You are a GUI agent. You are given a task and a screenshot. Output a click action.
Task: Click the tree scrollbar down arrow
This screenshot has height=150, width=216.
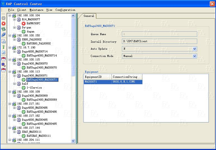(73, 141)
